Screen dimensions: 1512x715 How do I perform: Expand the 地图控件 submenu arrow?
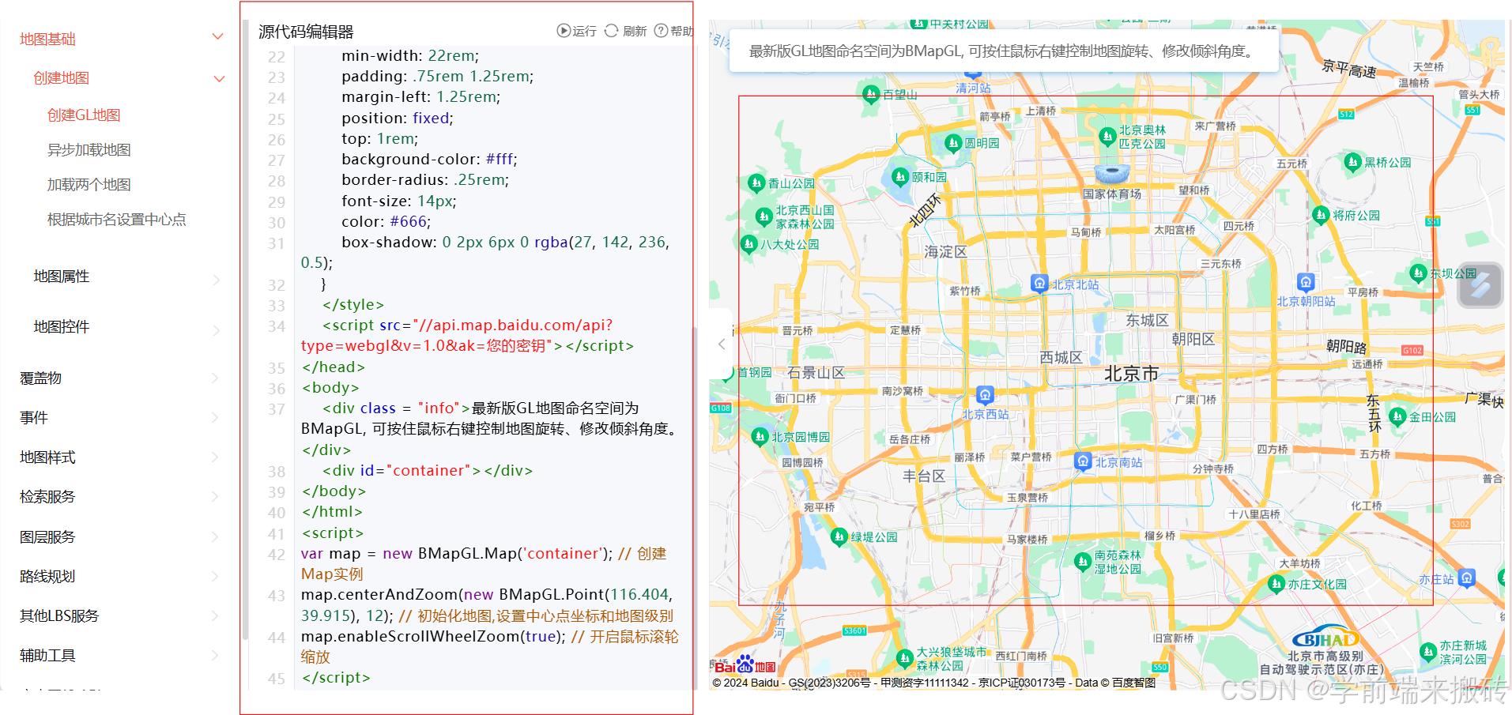(216, 330)
